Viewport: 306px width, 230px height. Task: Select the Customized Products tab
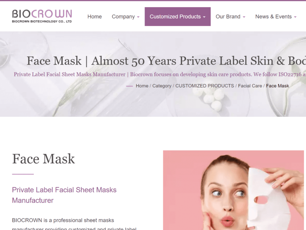click(178, 17)
